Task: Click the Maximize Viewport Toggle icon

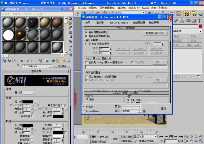Action: point(201,141)
